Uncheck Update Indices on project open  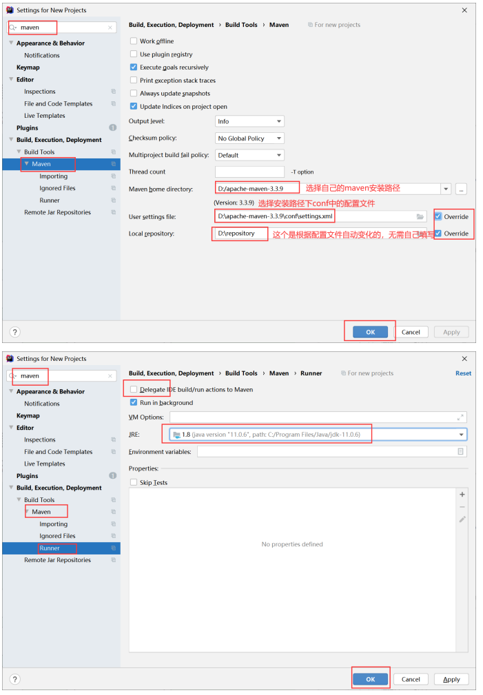pyautogui.click(x=134, y=106)
